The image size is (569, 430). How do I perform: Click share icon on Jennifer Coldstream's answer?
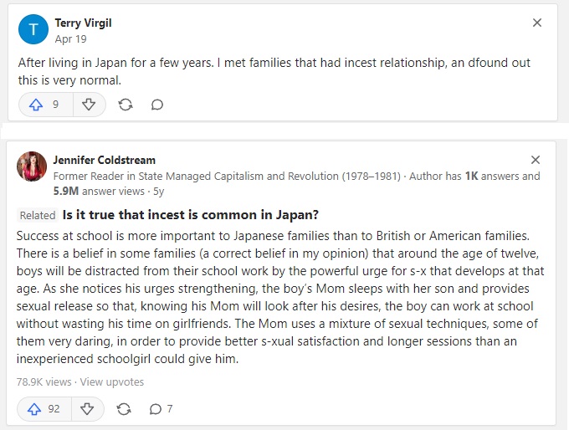pyautogui.click(x=124, y=409)
